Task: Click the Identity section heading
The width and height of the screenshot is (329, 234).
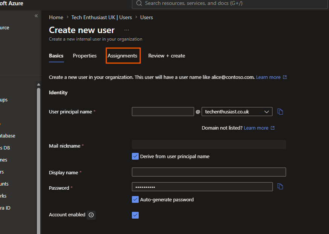Action: [58, 93]
